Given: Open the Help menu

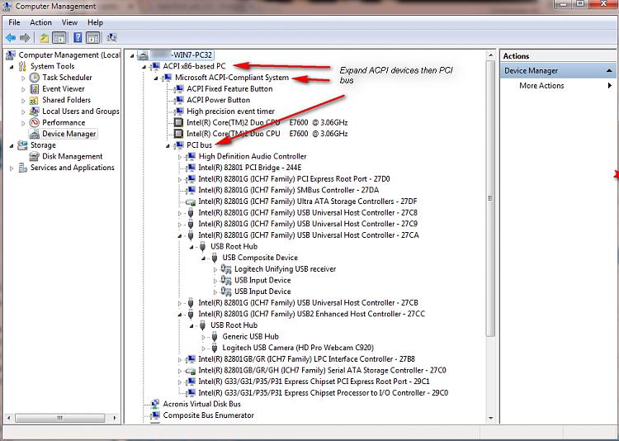Looking at the screenshot, I should (95, 22).
